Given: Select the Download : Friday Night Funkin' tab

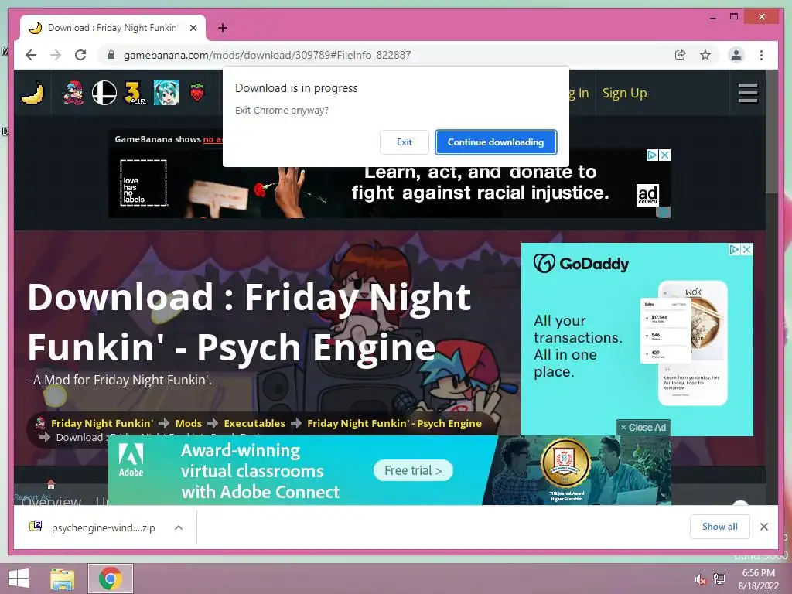Looking at the screenshot, I should click(112, 28).
